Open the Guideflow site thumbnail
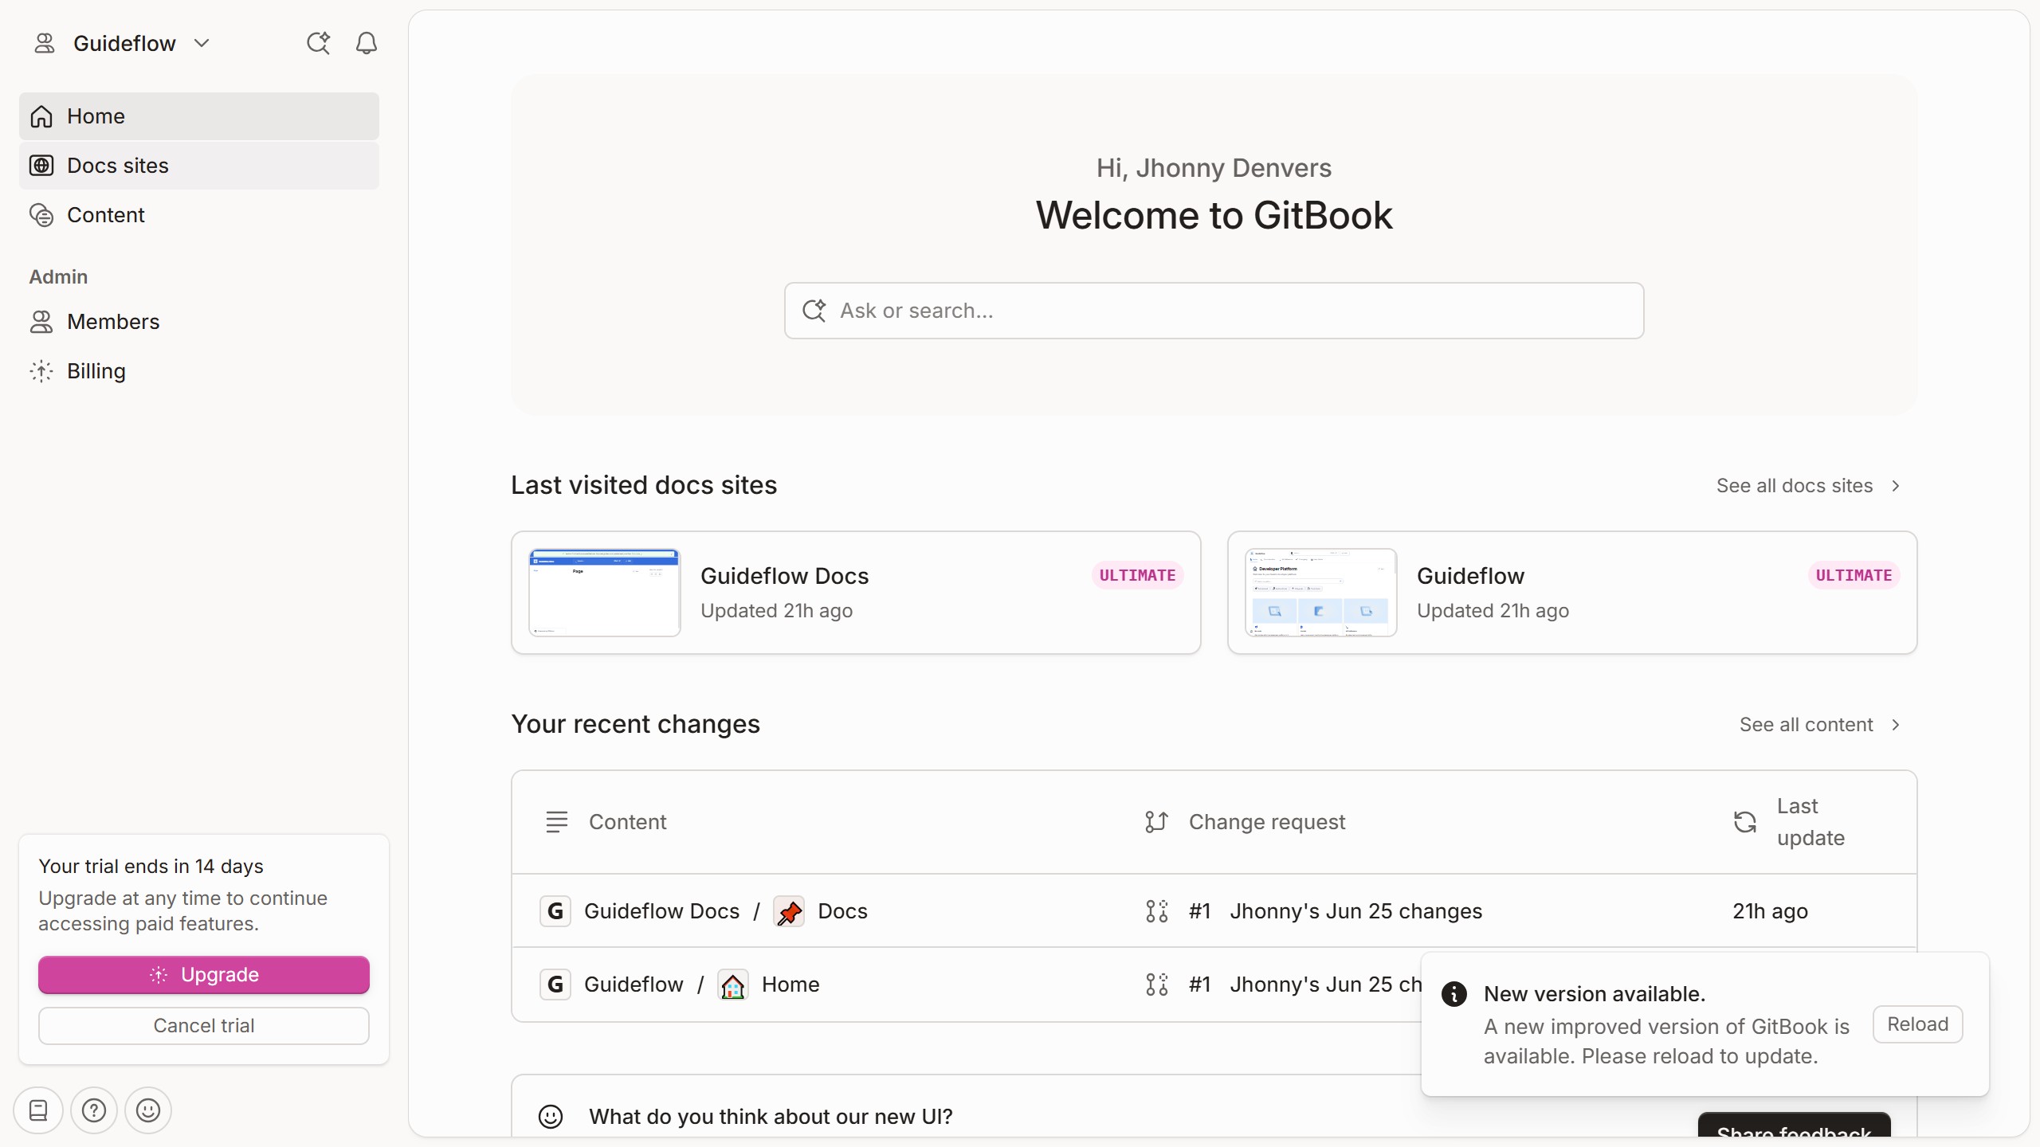Screen dimensions: 2040x1147 click(1320, 593)
